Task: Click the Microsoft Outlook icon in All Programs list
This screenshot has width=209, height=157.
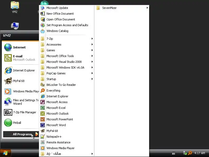Action: point(43,114)
